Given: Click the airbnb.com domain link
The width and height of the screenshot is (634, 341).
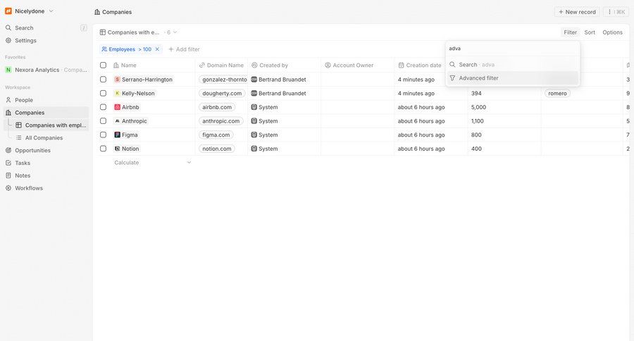Looking at the screenshot, I should [x=217, y=107].
